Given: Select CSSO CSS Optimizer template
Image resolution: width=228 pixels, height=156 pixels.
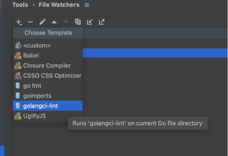Looking at the screenshot, I should (52, 76).
